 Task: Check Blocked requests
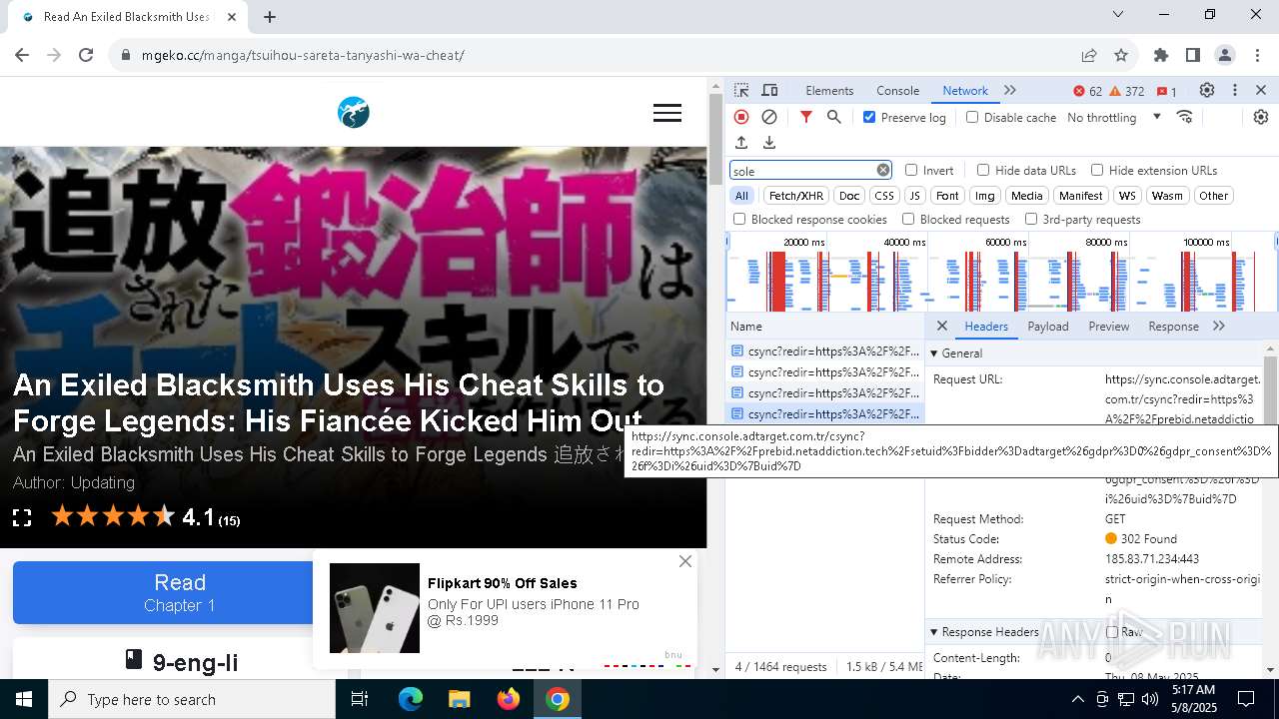(908, 219)
